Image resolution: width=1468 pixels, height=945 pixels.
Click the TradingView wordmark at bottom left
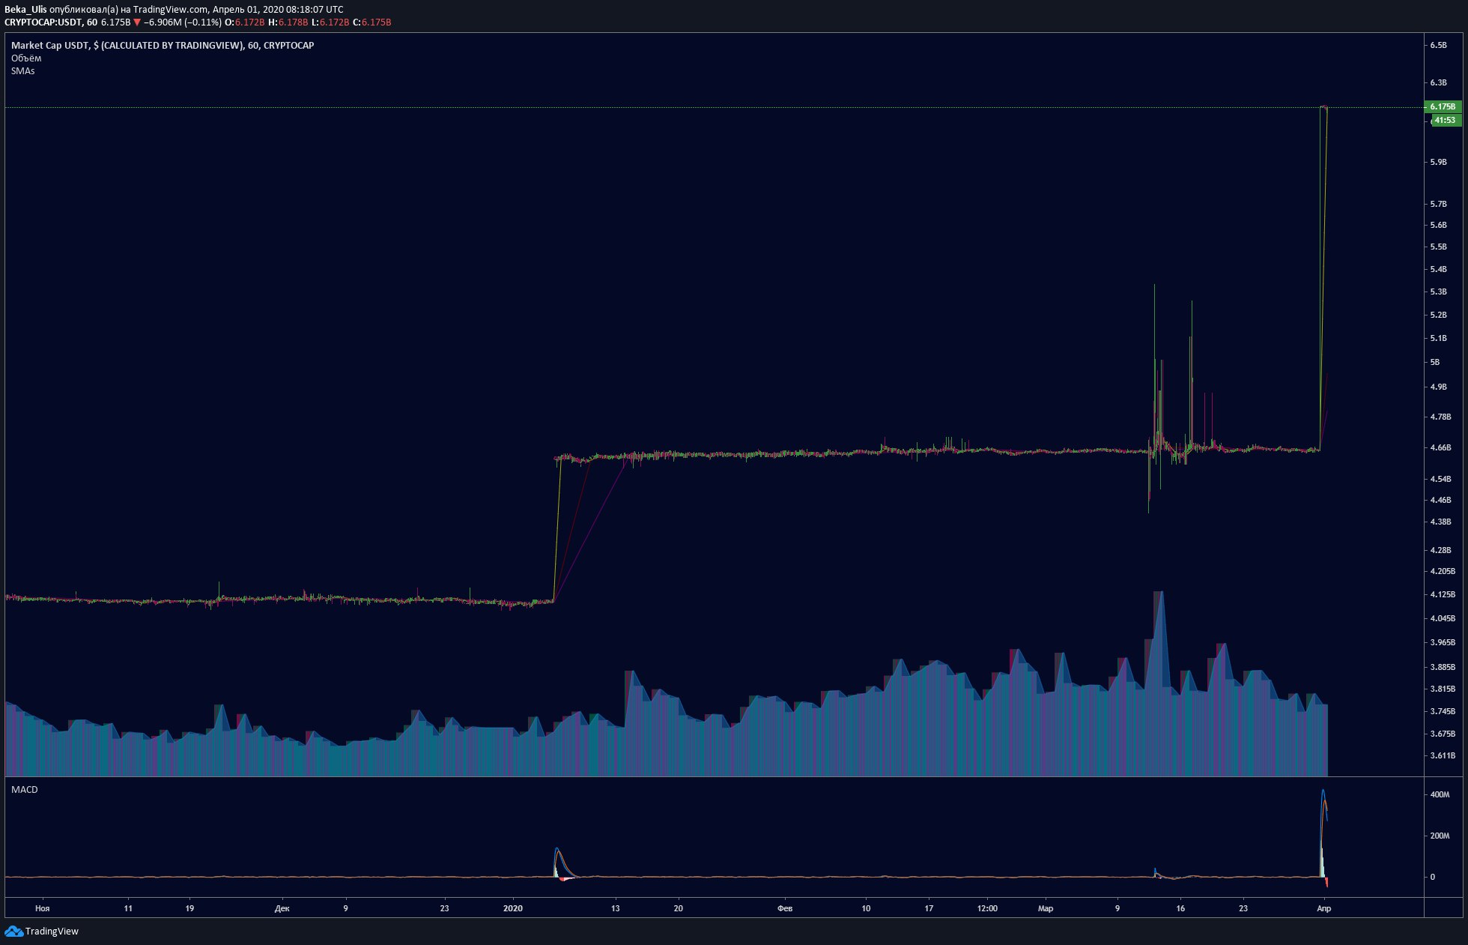[x=52, y=931]
